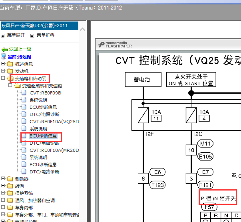
Task: Expand the 保护系统 tree node
Action: (3, 193)
